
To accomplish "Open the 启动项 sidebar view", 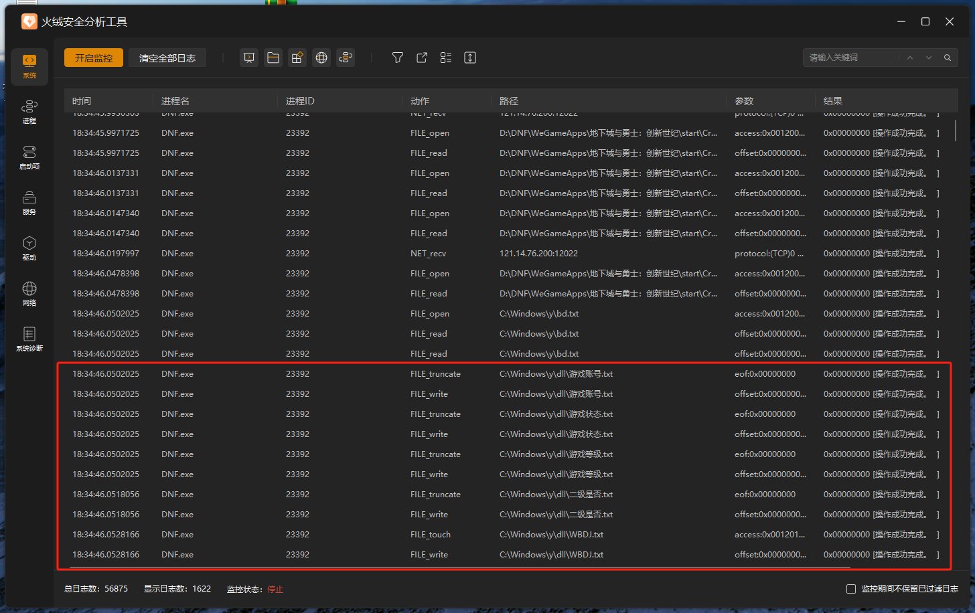I will [x=29, y=157].
